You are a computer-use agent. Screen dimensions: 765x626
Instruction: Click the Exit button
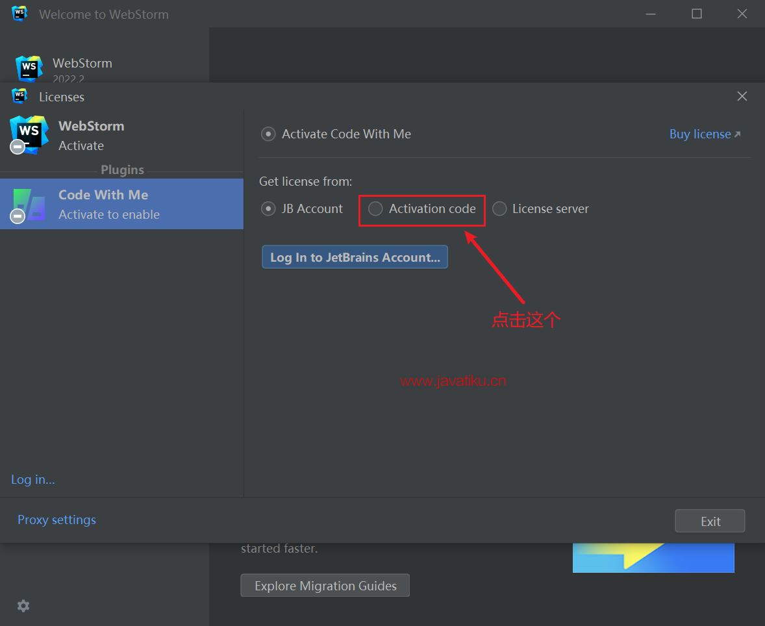pyautogui.click(x=710, y=521)
